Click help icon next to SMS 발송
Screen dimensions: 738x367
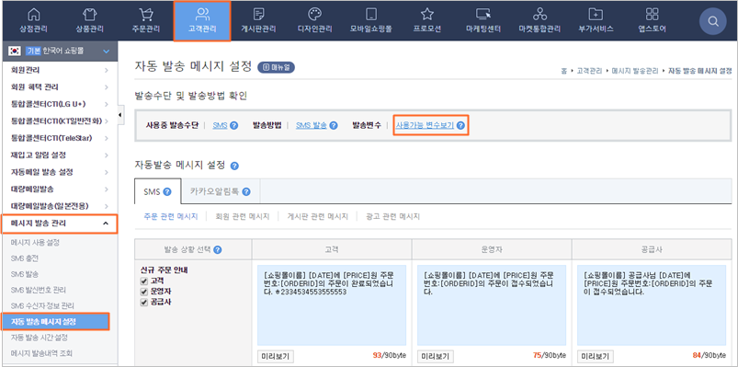point(334,126)
